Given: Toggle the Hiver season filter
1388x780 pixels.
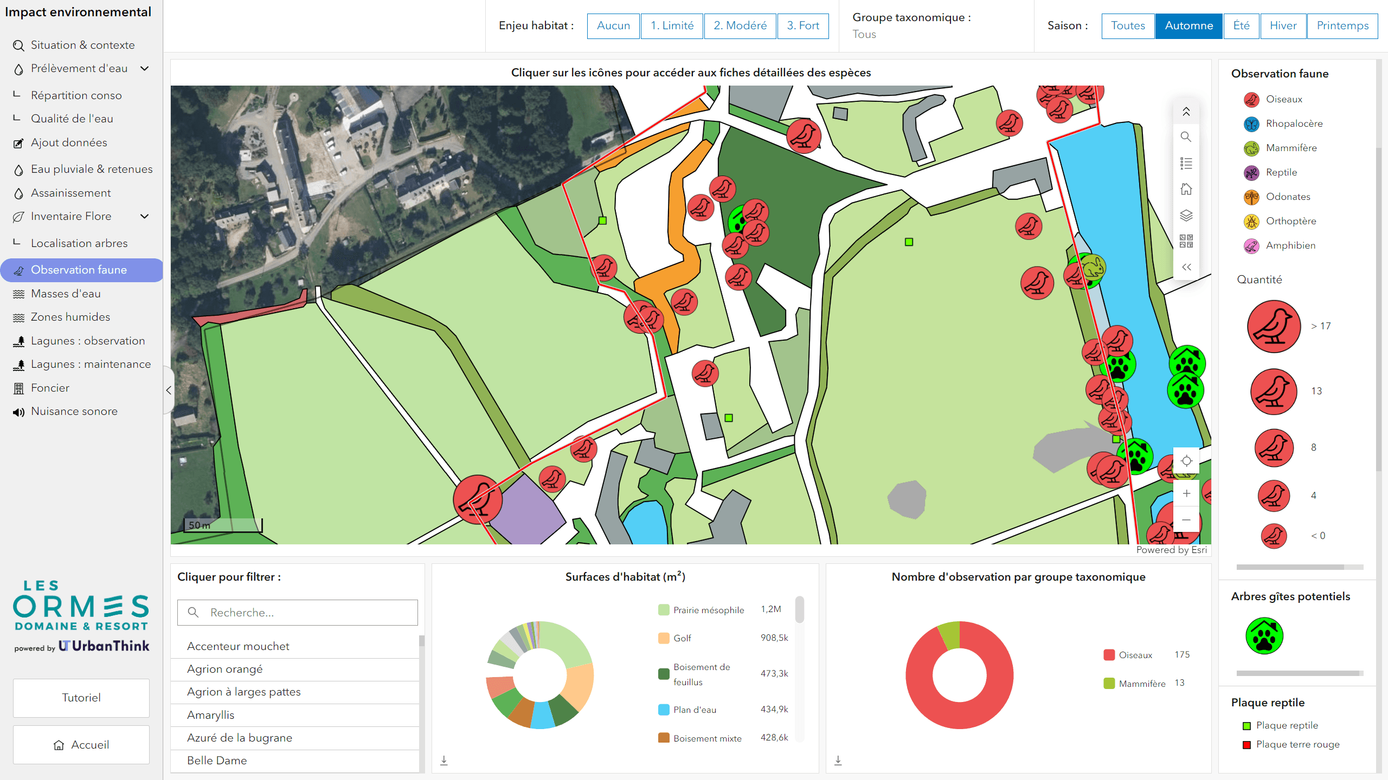Looking at the screenshot, I should (1283, 25).
